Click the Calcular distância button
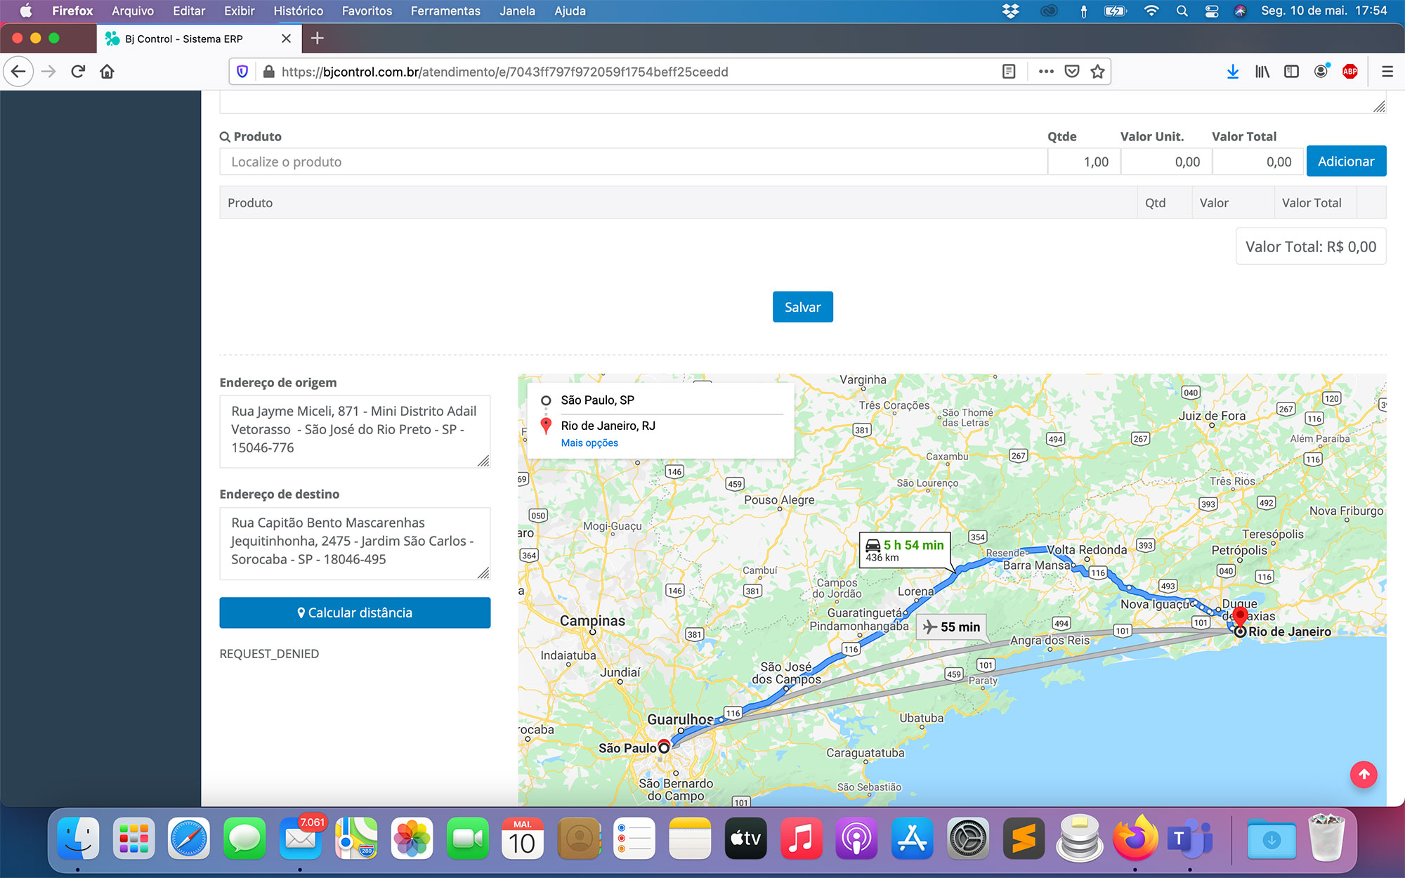The height and width of the screenshot is (878, 1405). pyautogui.click(x=355, y=612)
